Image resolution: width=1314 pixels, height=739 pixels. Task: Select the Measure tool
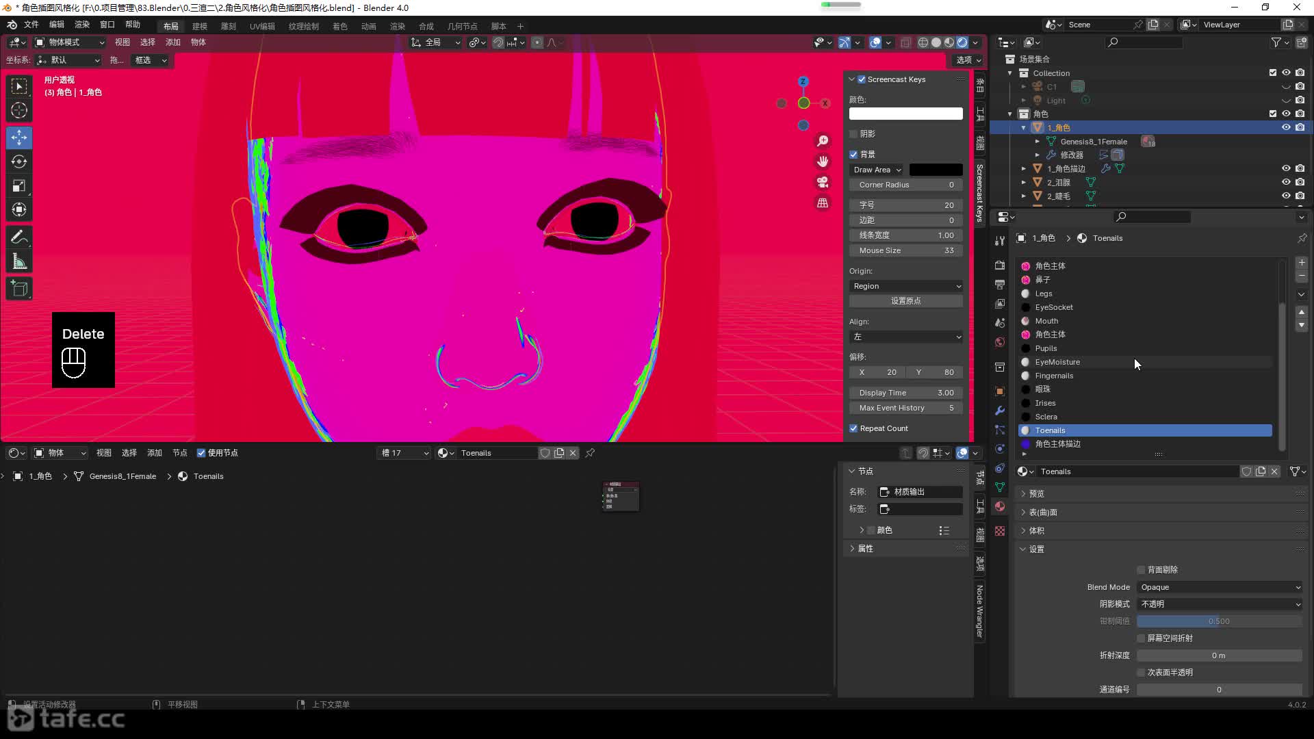(19, 261)
